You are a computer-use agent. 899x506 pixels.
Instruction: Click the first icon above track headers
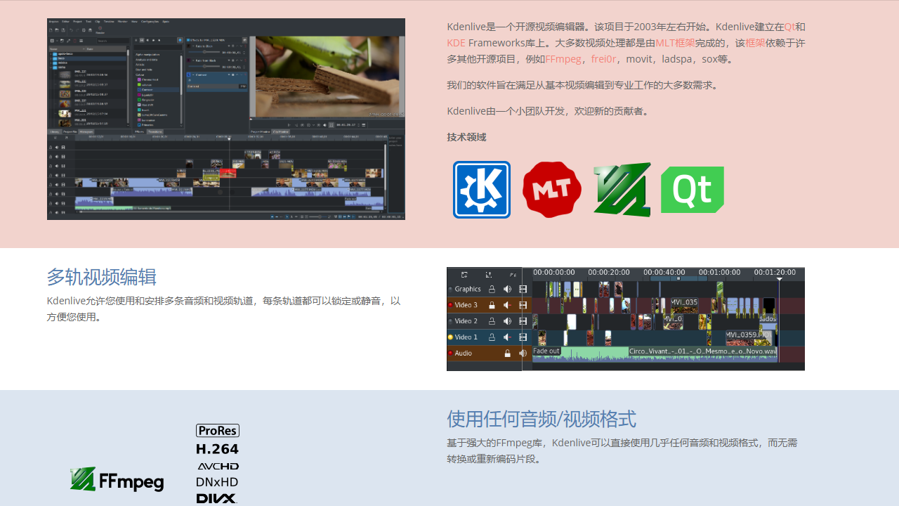tap(464, 275)
